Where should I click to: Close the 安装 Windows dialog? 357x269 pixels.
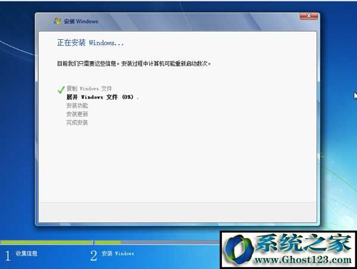coord(309,15)
